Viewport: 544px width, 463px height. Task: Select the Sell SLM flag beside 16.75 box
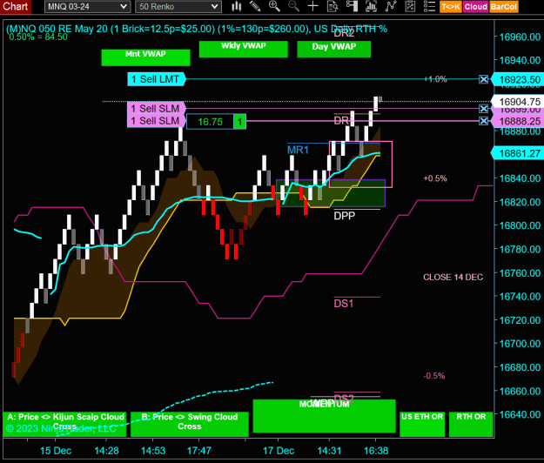point(157,121)
